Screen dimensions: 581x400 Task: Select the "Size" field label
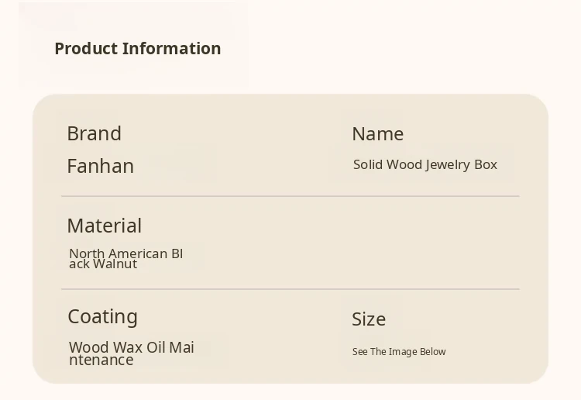tap(368, 319)
